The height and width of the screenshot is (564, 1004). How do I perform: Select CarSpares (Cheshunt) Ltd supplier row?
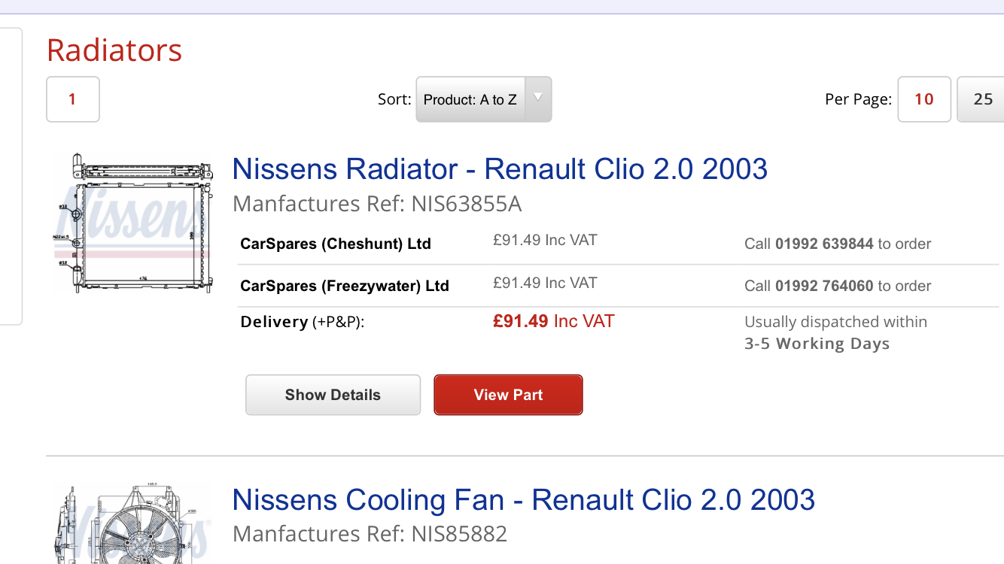[x=336, y=244]
